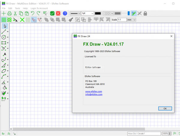This screenshot has height=136, width=180.
Task: Open the Edit menu
Action: [10, 8]
